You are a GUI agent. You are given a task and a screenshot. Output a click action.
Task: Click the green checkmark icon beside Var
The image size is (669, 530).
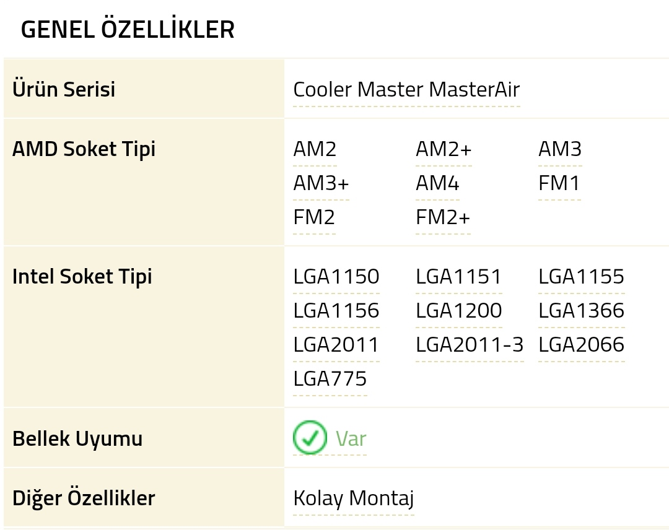(x=309, y=438)
